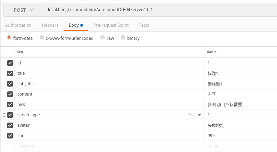
Task: Click the New key placeholder field
Action: [x=109, y=146]
